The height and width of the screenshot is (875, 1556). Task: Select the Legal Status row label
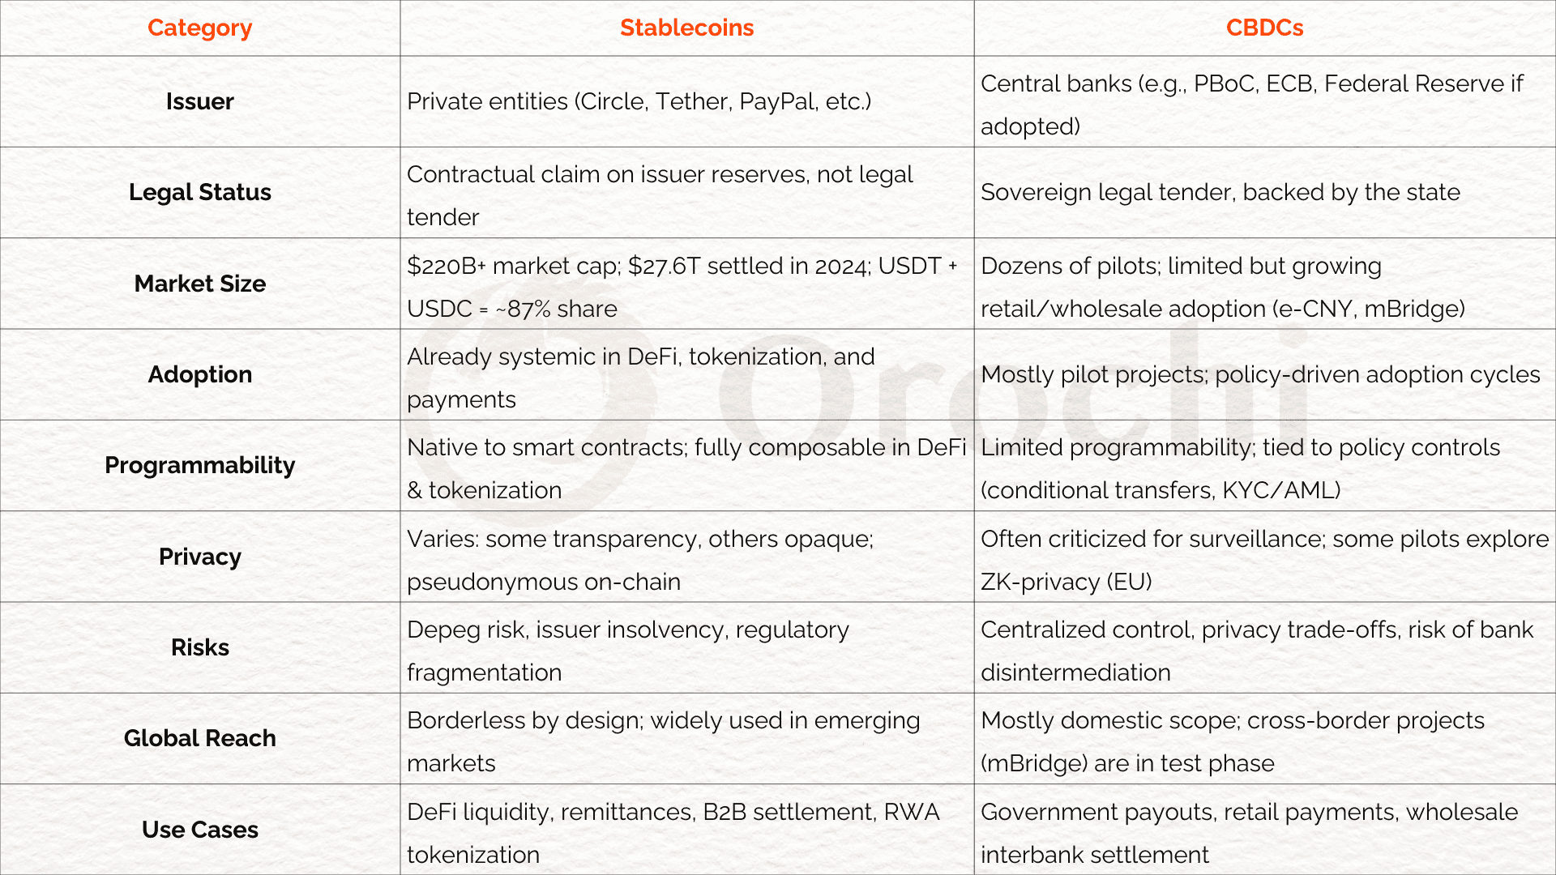pyautogui.click(x=199, y=193)
